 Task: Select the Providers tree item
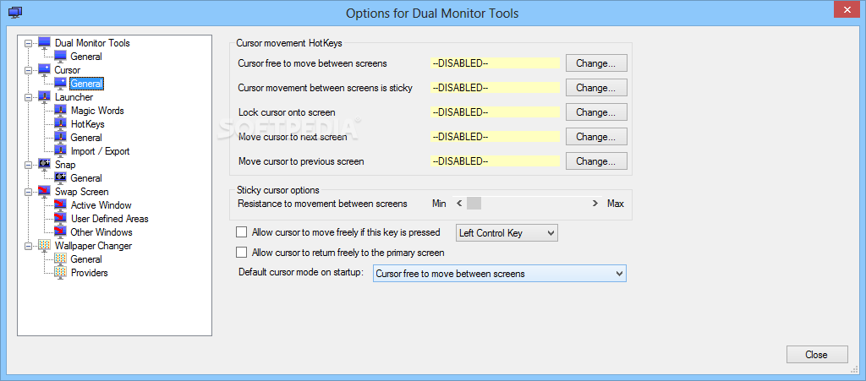(89, 272)
